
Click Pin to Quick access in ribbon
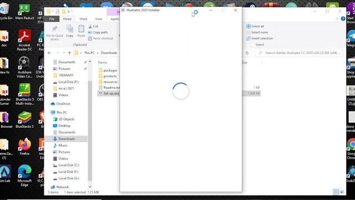point(54,33)
